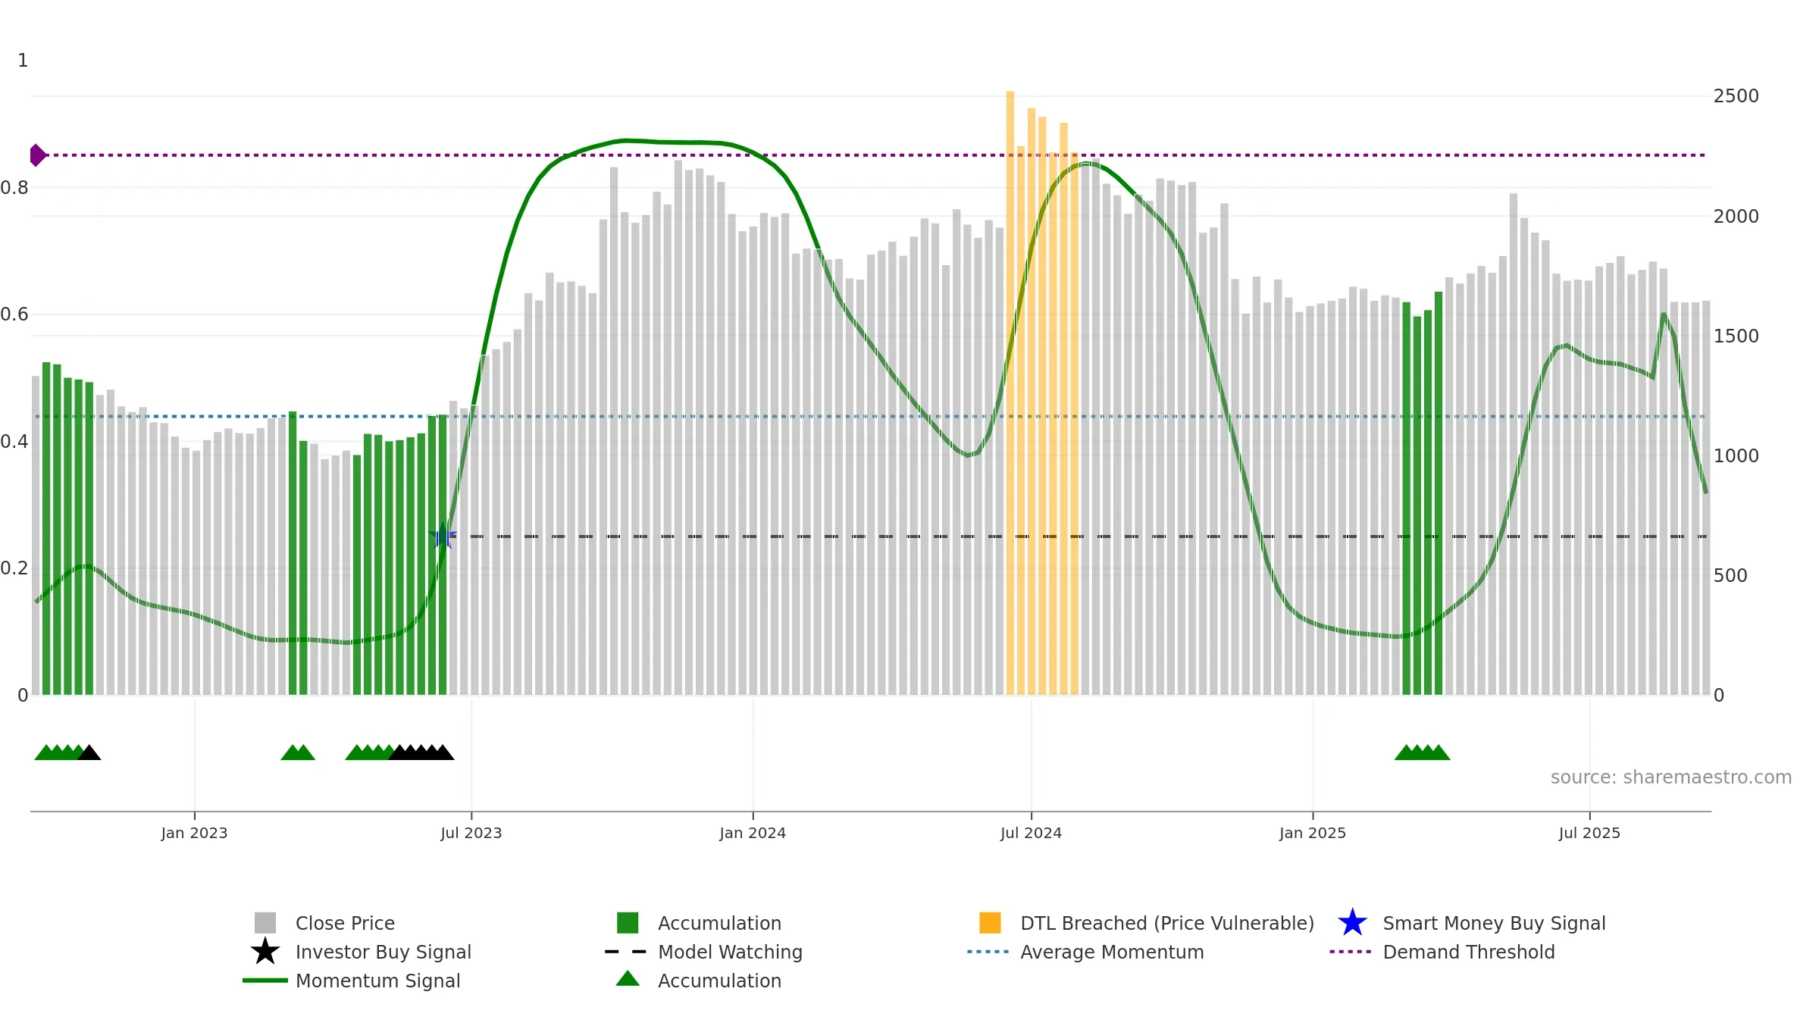Click the green accumulation triangles near 2025

(x=1423, y=752)
